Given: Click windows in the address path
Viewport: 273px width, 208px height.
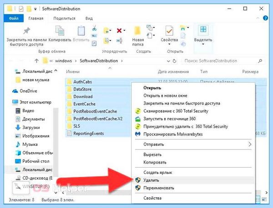Looking at the screenshot, I should 63,61.
